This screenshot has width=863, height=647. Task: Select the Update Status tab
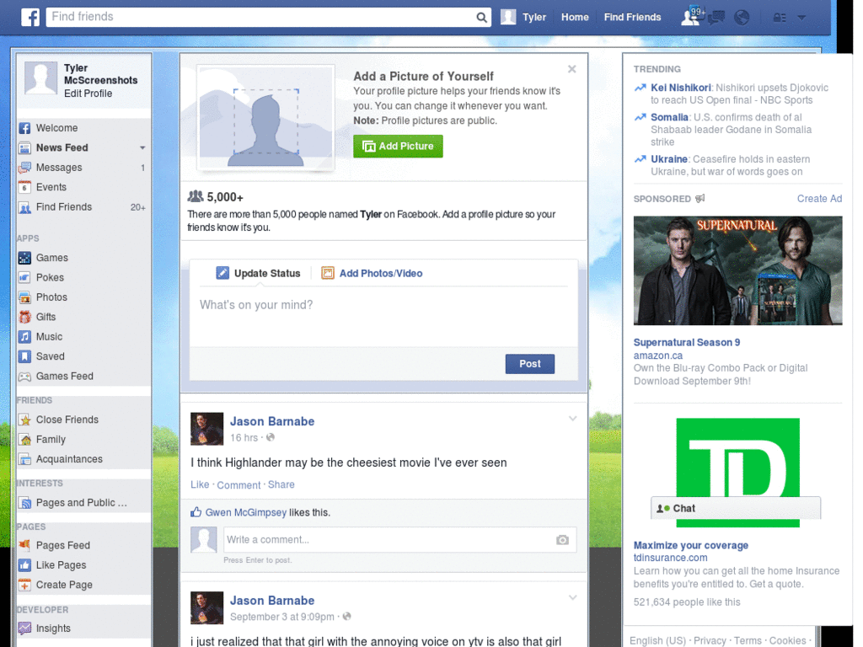(258, 274)
